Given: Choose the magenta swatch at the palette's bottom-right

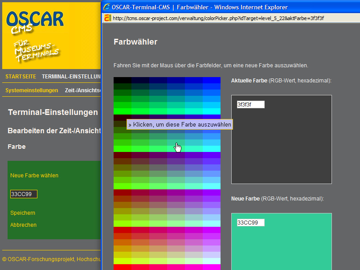Looking at the screenshot, I should point(212,267).
